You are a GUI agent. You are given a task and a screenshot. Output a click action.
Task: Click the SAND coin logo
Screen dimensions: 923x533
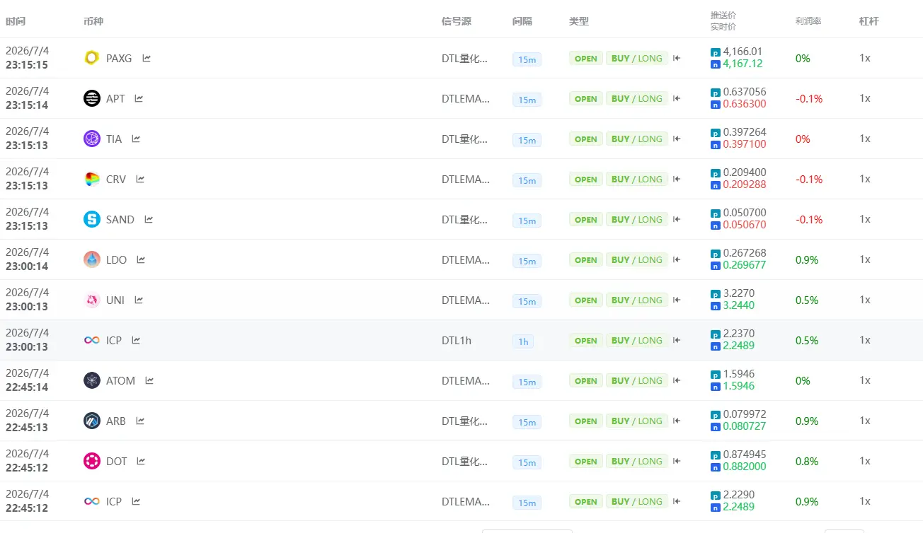92,219
